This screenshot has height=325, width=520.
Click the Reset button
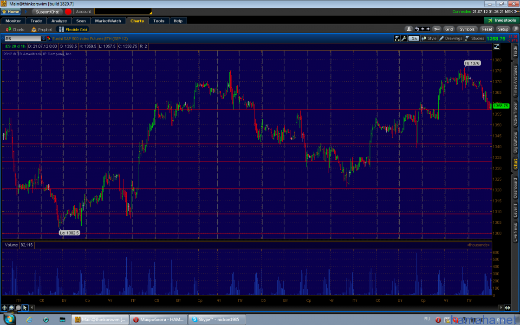point(487,29)
